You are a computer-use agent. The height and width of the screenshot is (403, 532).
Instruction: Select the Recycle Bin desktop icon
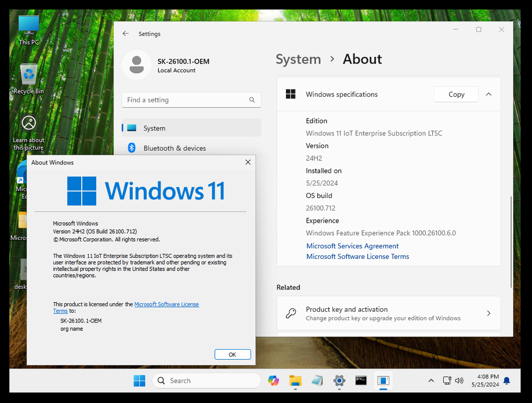(29, 79)
